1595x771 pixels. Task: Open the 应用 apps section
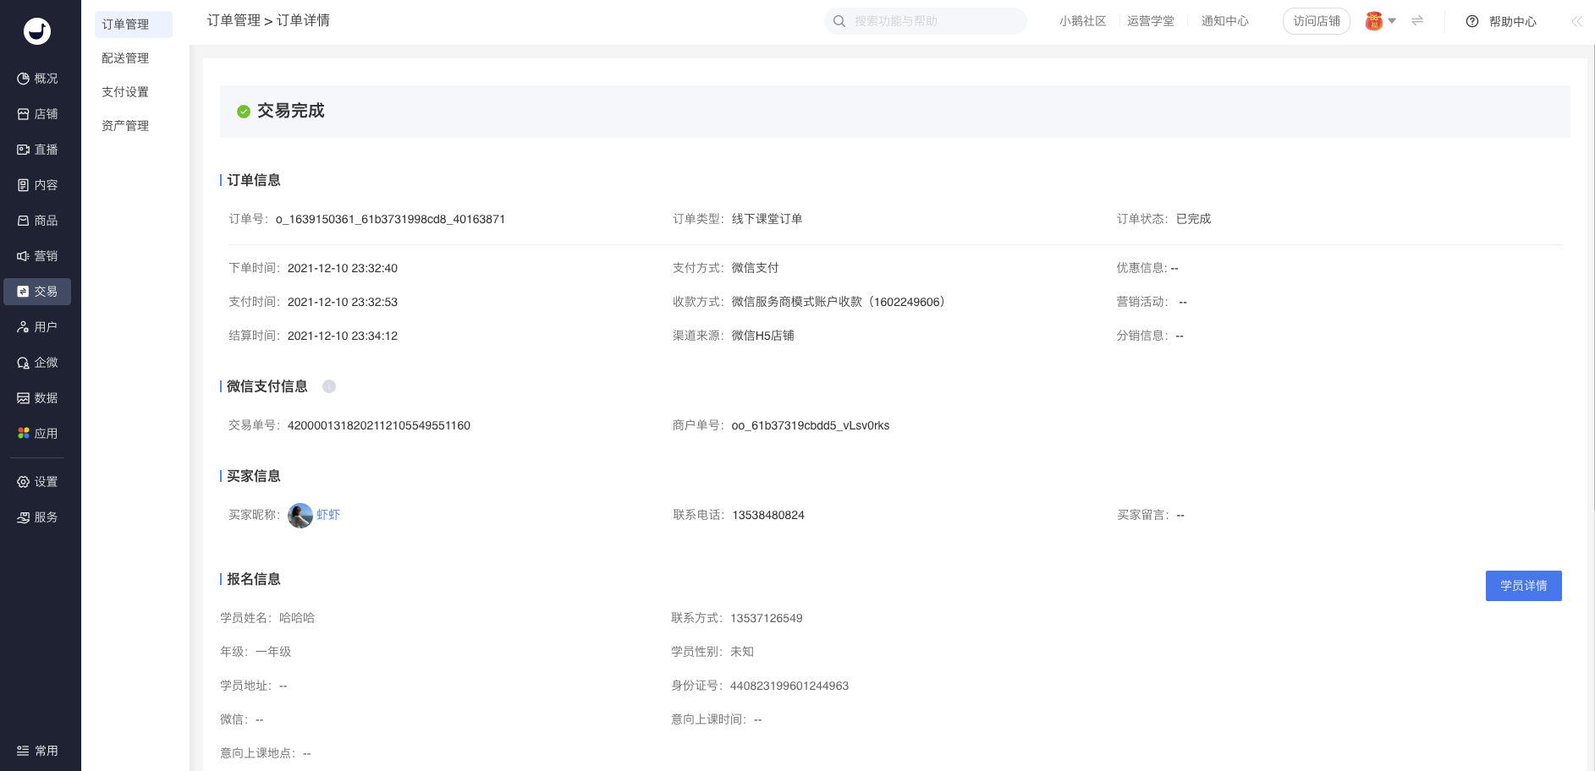[x=37, y=434]
